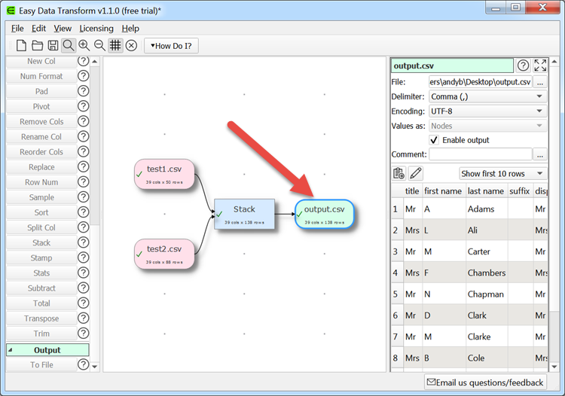Toggle the grid display toolbar button

tap(115, 46)
